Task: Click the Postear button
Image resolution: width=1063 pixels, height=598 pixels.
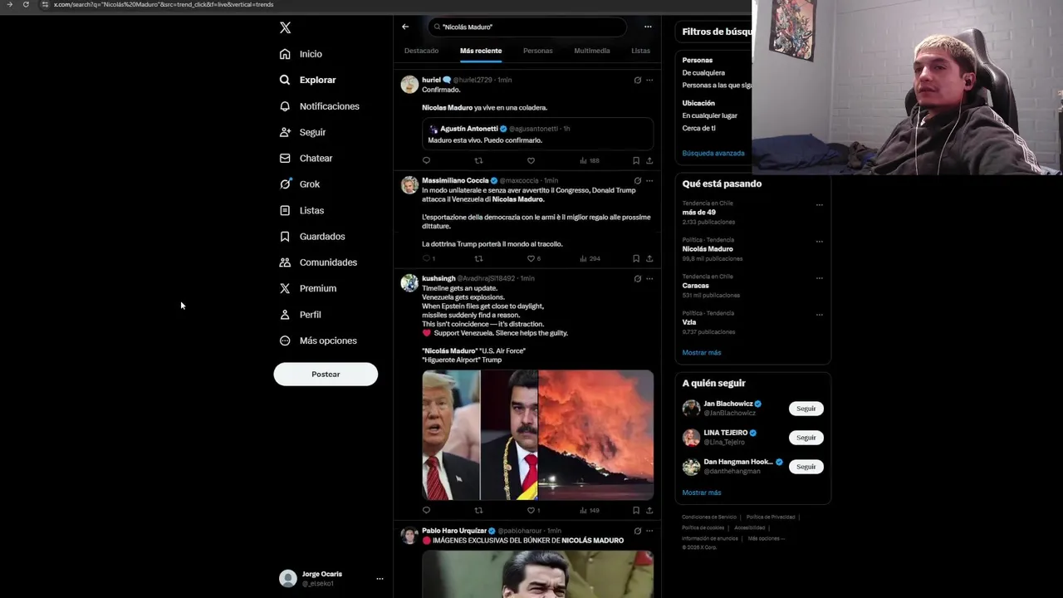Action: click(326, 374)
